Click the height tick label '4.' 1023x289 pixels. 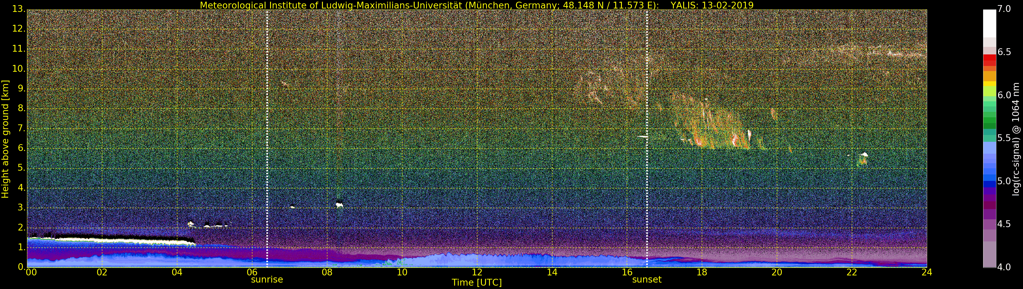pyautogui.click(x=21, y=188)
